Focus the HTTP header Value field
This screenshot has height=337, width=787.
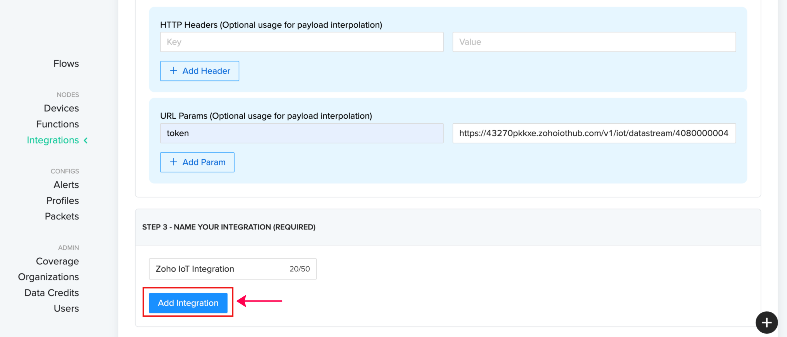[x=594, y=42]
